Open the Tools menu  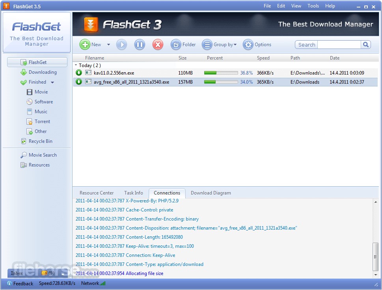pos(313,6)
